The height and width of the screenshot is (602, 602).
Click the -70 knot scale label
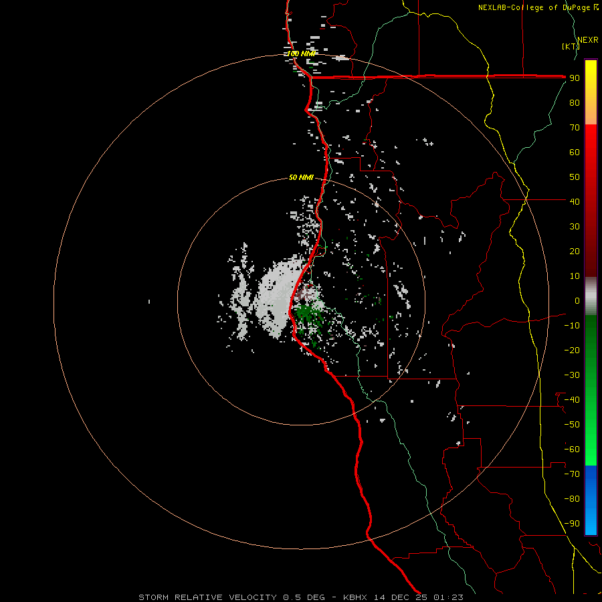(x=572, y=474)
